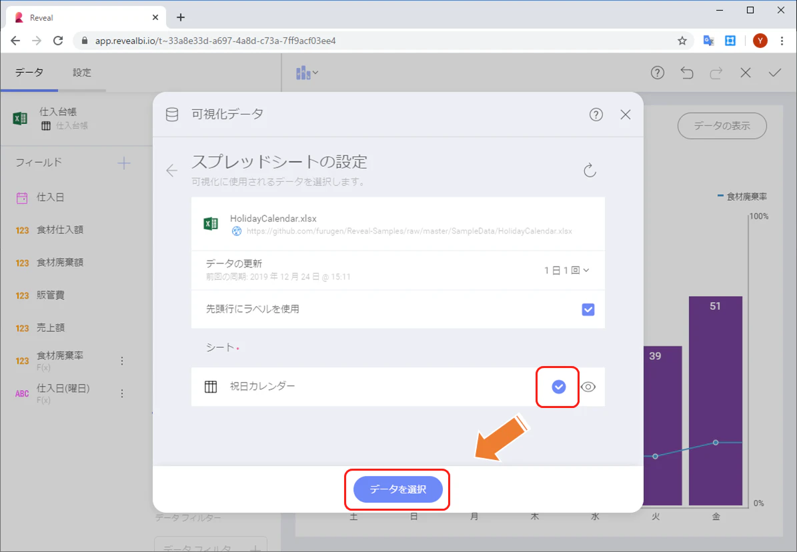Undo the last change in editor toolbar

(x=687, y=73)
